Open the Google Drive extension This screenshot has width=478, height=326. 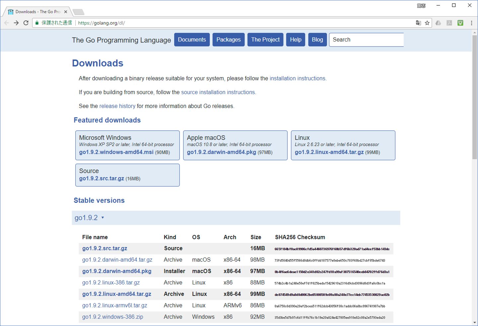click(438, 23)
